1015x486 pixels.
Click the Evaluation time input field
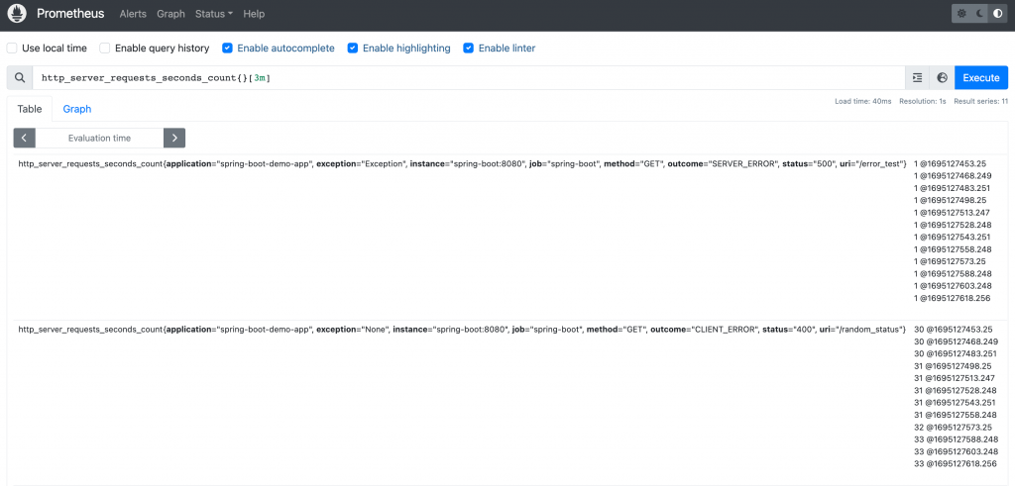(x=99, y=138)
